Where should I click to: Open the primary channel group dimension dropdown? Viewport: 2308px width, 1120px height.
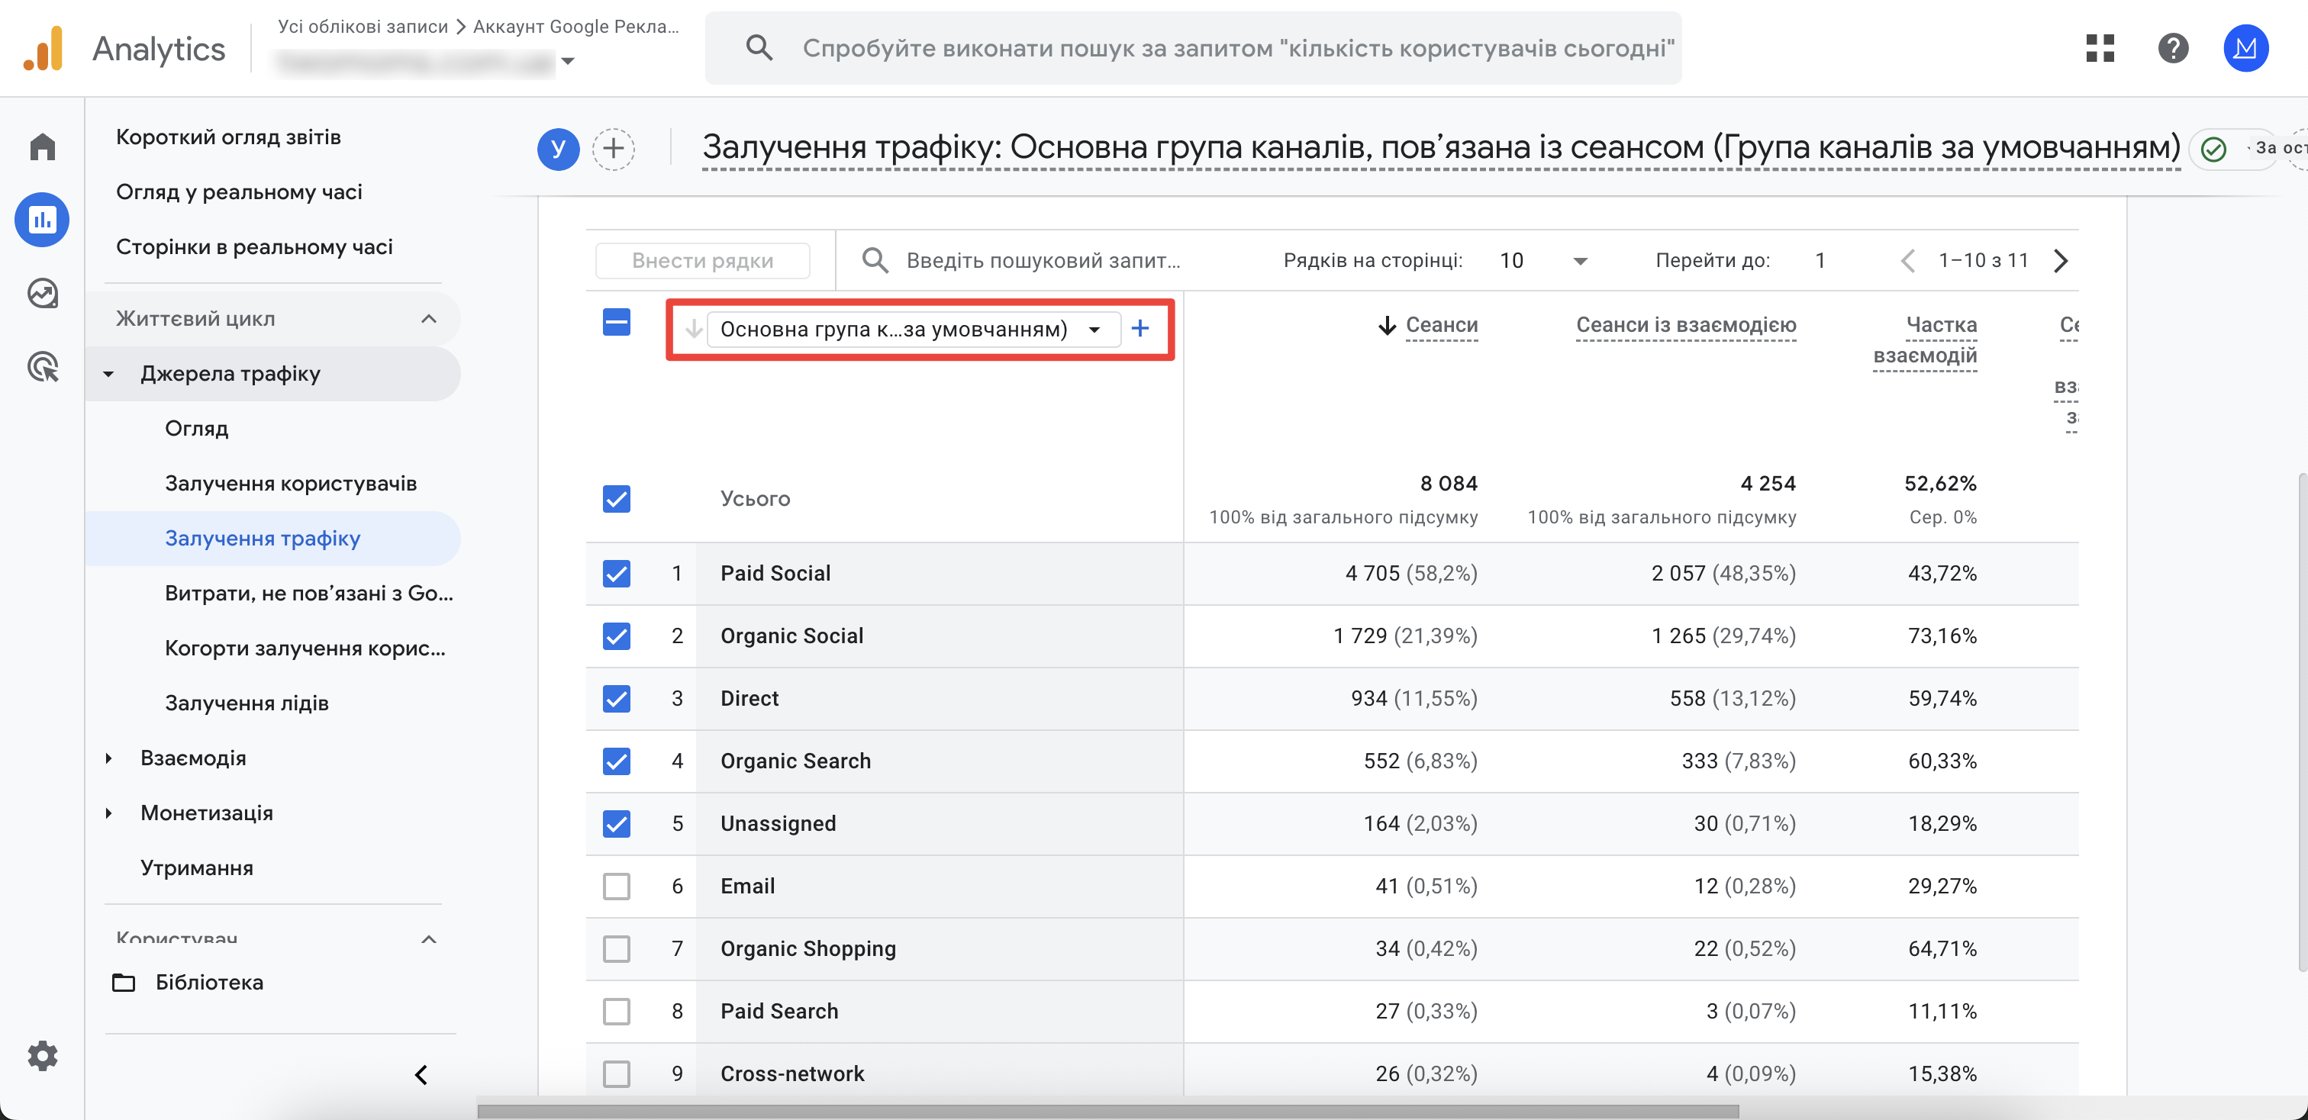[x=913, y=330]
